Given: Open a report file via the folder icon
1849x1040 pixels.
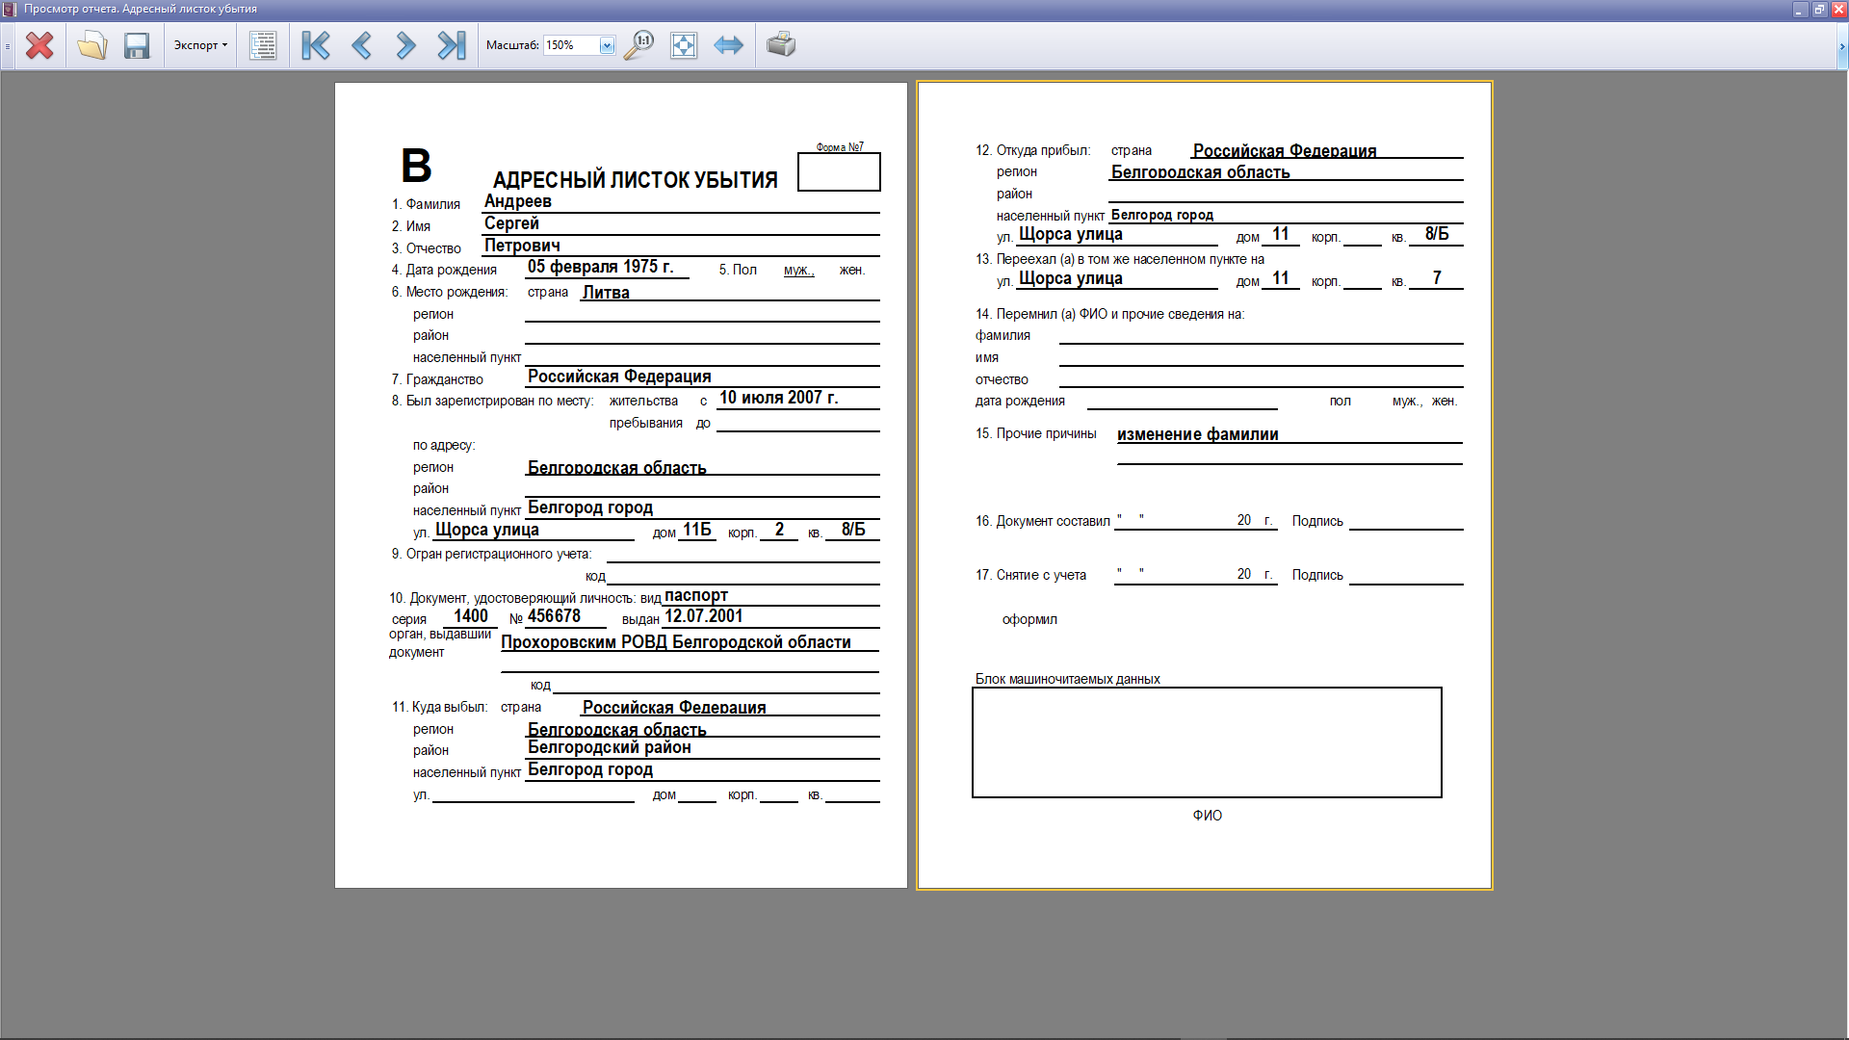Looking at the screenshot, I should [x=91, y=45].
